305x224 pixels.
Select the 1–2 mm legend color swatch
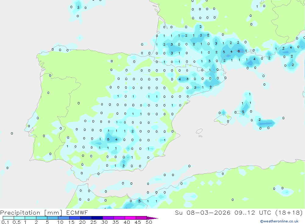coord(30,218)
